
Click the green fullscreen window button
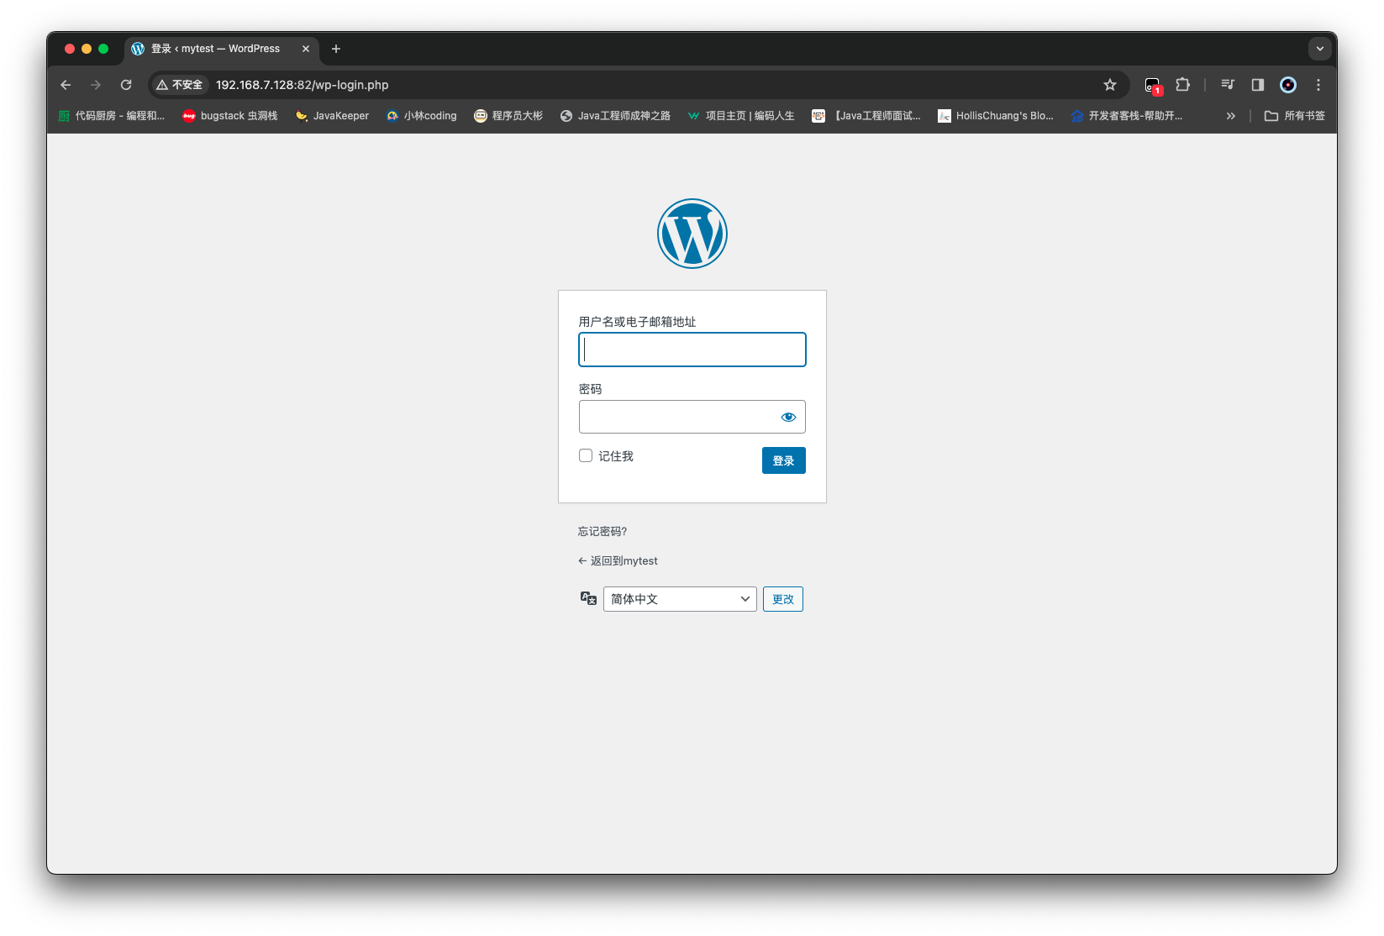[x=103, y=49]
